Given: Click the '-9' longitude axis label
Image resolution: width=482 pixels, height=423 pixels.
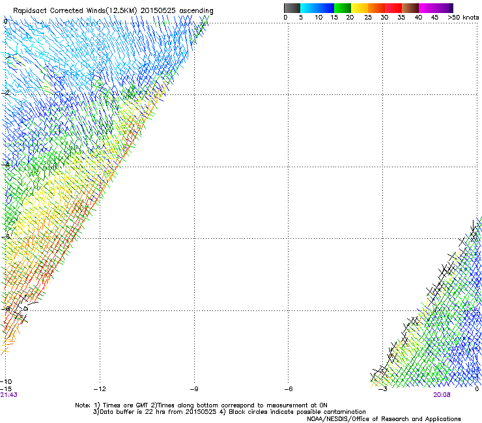Looking at the screenshot, I should tap(194, 389).
